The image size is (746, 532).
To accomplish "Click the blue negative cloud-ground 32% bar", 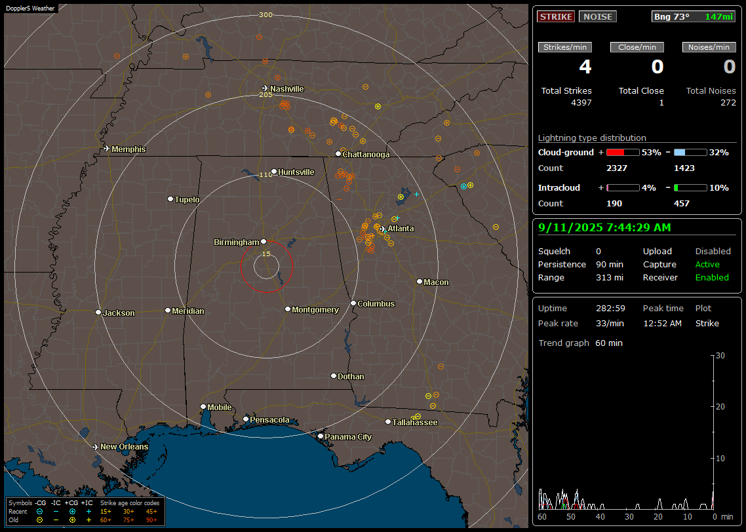I will point(690,153).
